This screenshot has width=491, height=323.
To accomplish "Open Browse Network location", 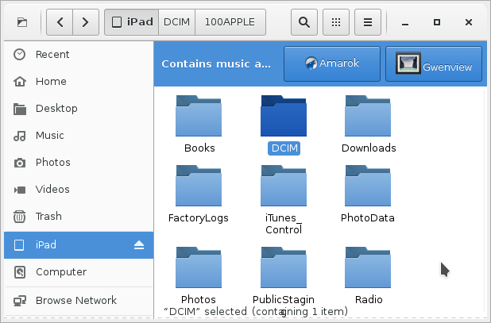I will tap(75, 300).
